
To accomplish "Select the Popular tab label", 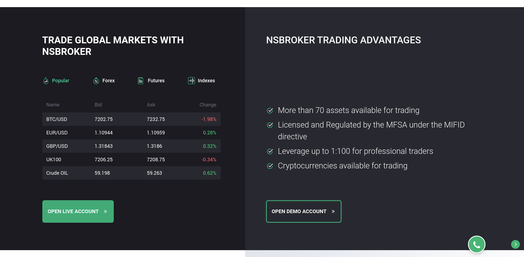I will 60,81.
